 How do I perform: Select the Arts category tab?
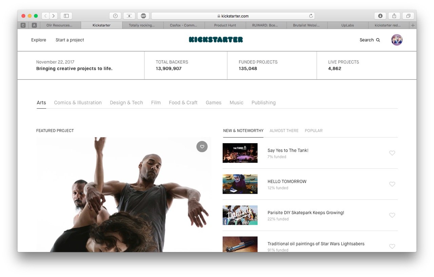(41, 103)
